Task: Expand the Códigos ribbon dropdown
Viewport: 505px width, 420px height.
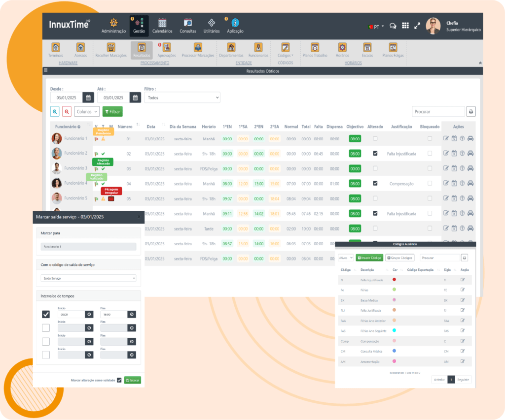Action: point(286,50)
